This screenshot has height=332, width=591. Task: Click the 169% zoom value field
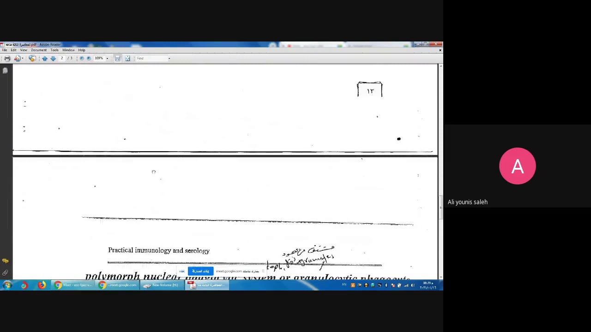point(99,58)
